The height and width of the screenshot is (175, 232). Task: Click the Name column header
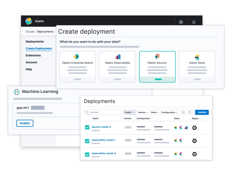[95, 119]
